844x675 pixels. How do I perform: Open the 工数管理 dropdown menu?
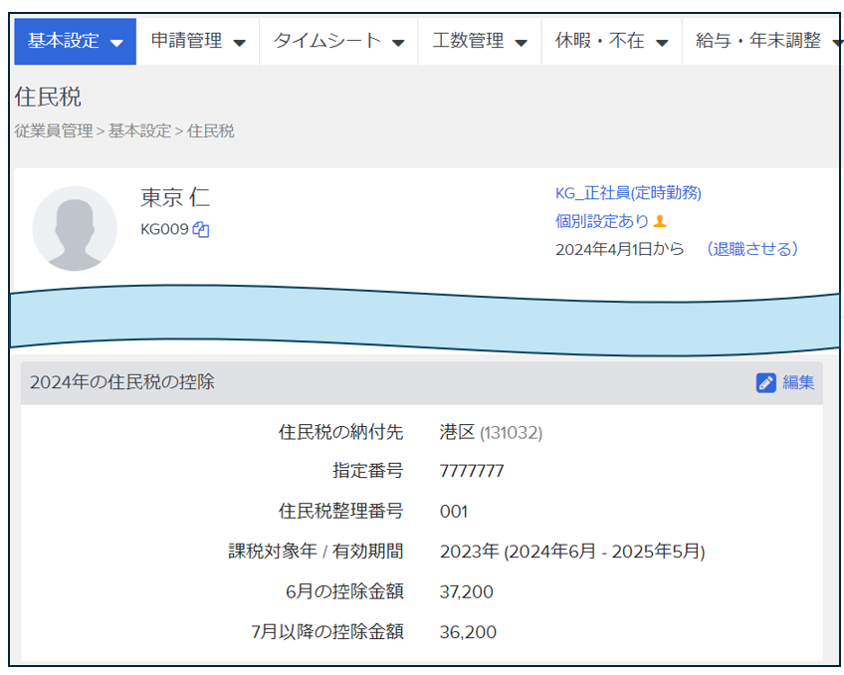[480, 42]
